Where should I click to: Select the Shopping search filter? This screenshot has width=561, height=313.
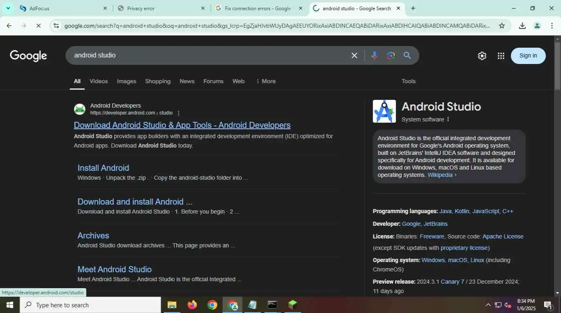(x=158, y=81)
